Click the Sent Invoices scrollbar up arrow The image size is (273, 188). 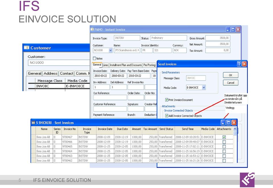click(x=235, y=129)
